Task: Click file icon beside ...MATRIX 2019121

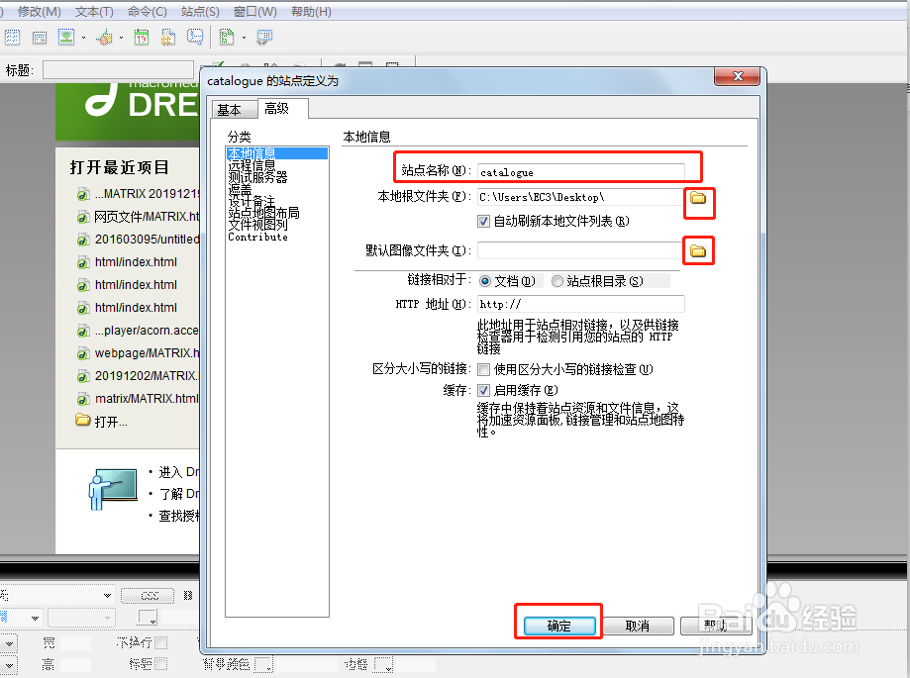Action: pyautogui.click(x=83, y=194)
